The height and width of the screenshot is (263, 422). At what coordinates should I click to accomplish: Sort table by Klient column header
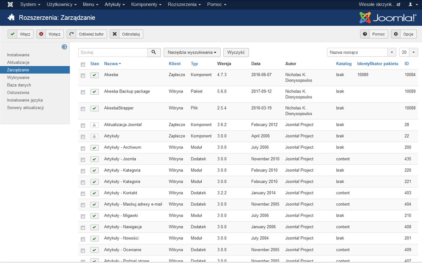point(175,64)
